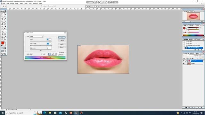Select Fill Opacity Change history state

click(x=194, y=48)
